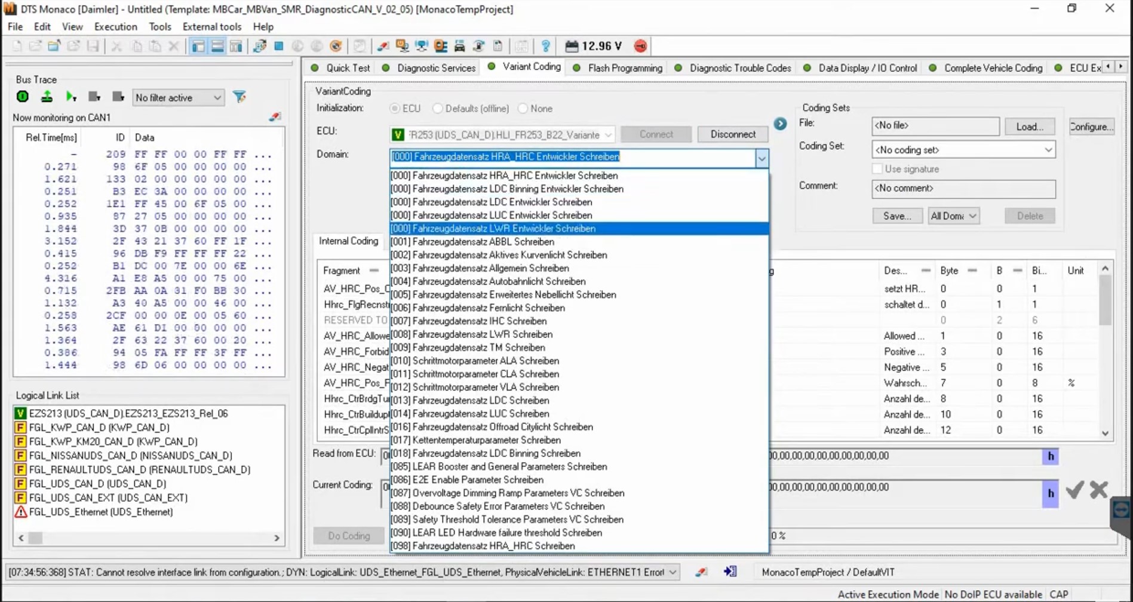
Task: Click the green checkmark beside Current Coding
Action: coord(1074,490)
